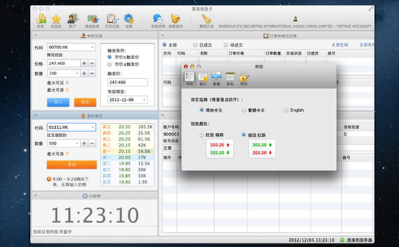Click the blue 买入 buy button

[x=58, y=102]
